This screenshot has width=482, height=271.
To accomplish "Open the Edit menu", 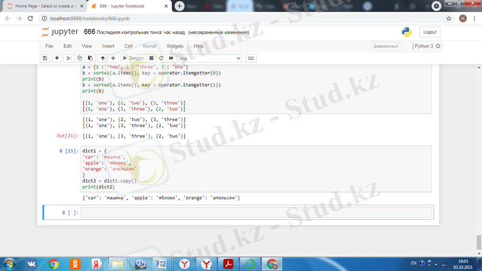I will click(67, 46).
